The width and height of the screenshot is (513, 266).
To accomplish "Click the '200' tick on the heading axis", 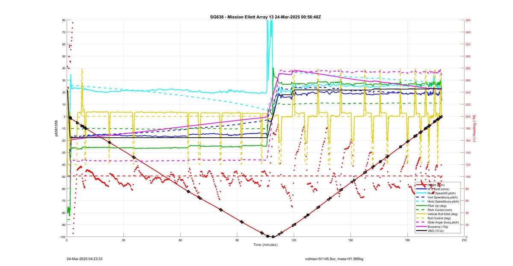I will click(468, 116).
